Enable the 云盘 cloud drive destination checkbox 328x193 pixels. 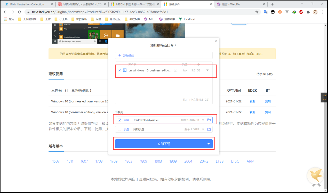(119, 129)
